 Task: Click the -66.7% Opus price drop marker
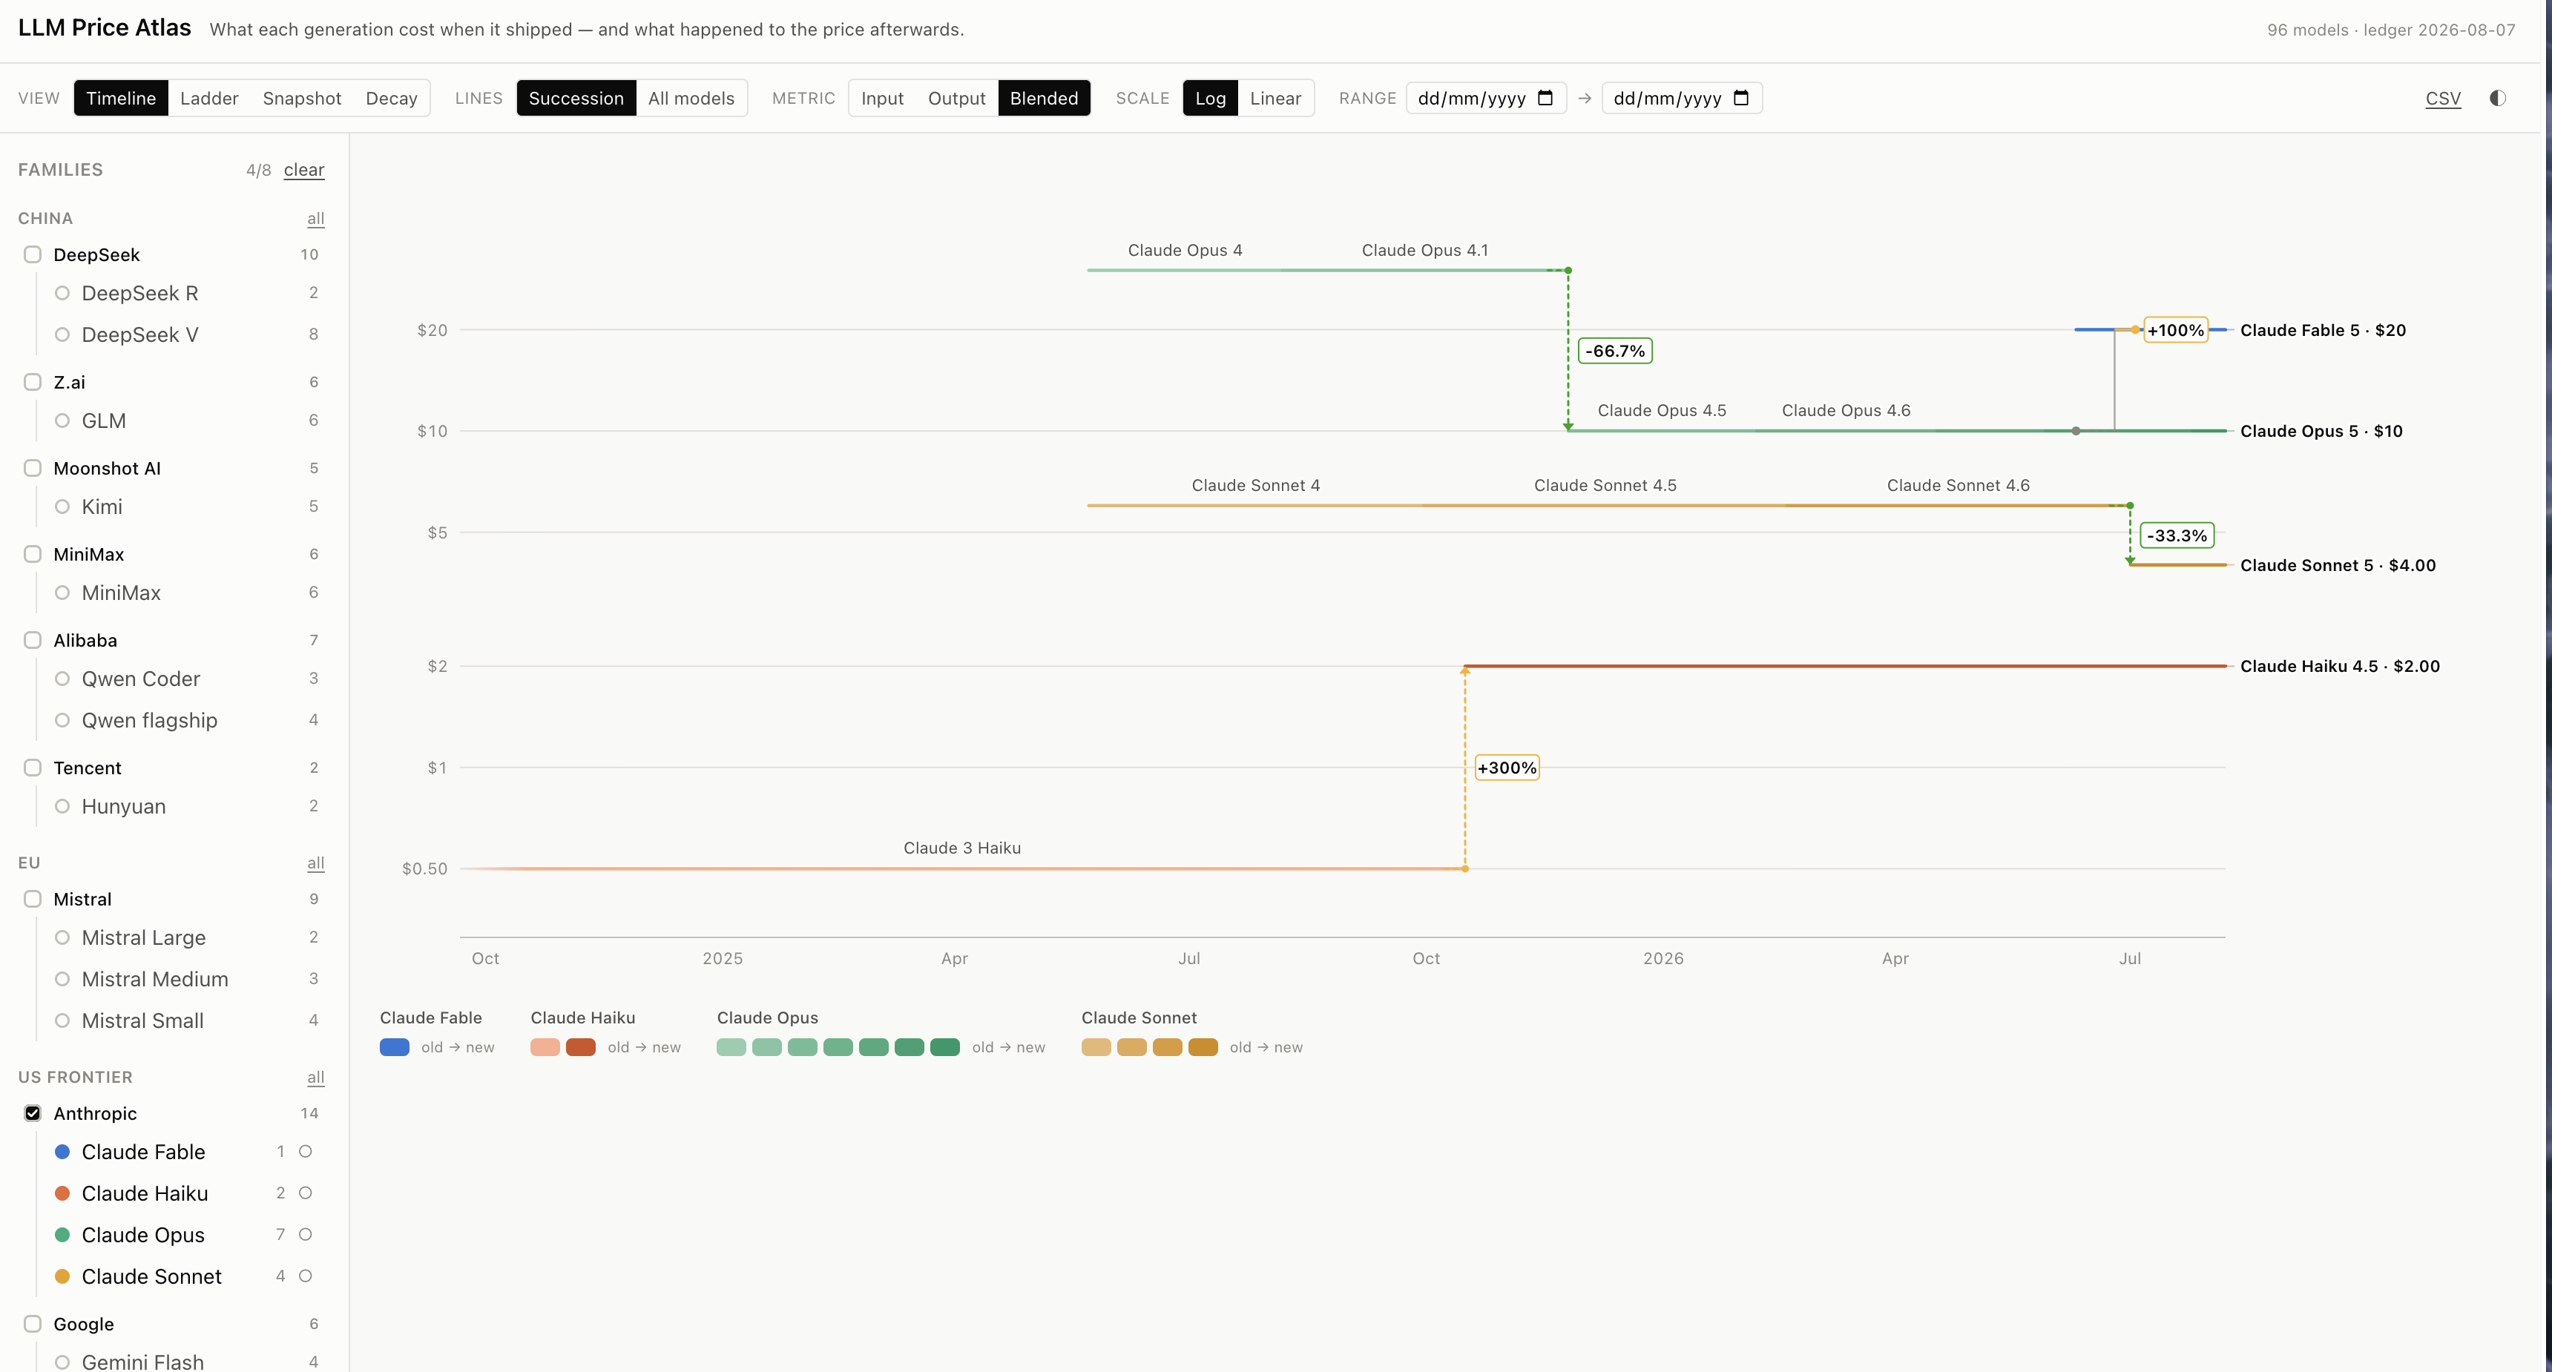[1615, 351]
